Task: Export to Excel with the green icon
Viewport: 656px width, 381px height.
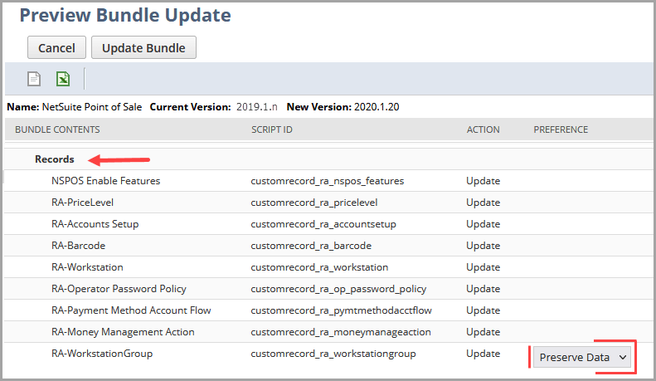Action: [x=63, y=79]
